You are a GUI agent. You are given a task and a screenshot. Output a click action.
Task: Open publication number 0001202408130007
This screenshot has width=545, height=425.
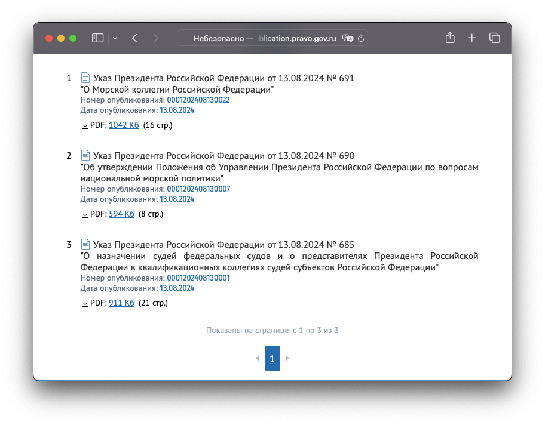click(x=198, y=189)
